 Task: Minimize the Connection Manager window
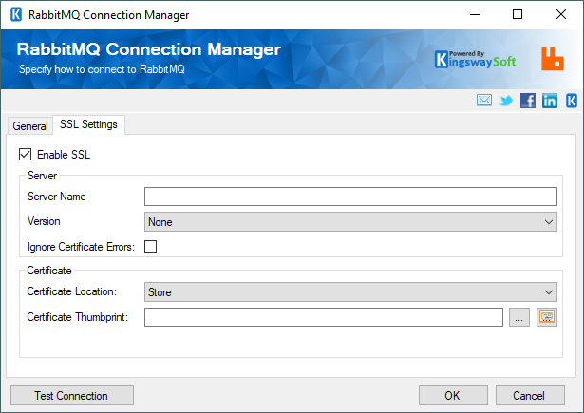point(475,14)
